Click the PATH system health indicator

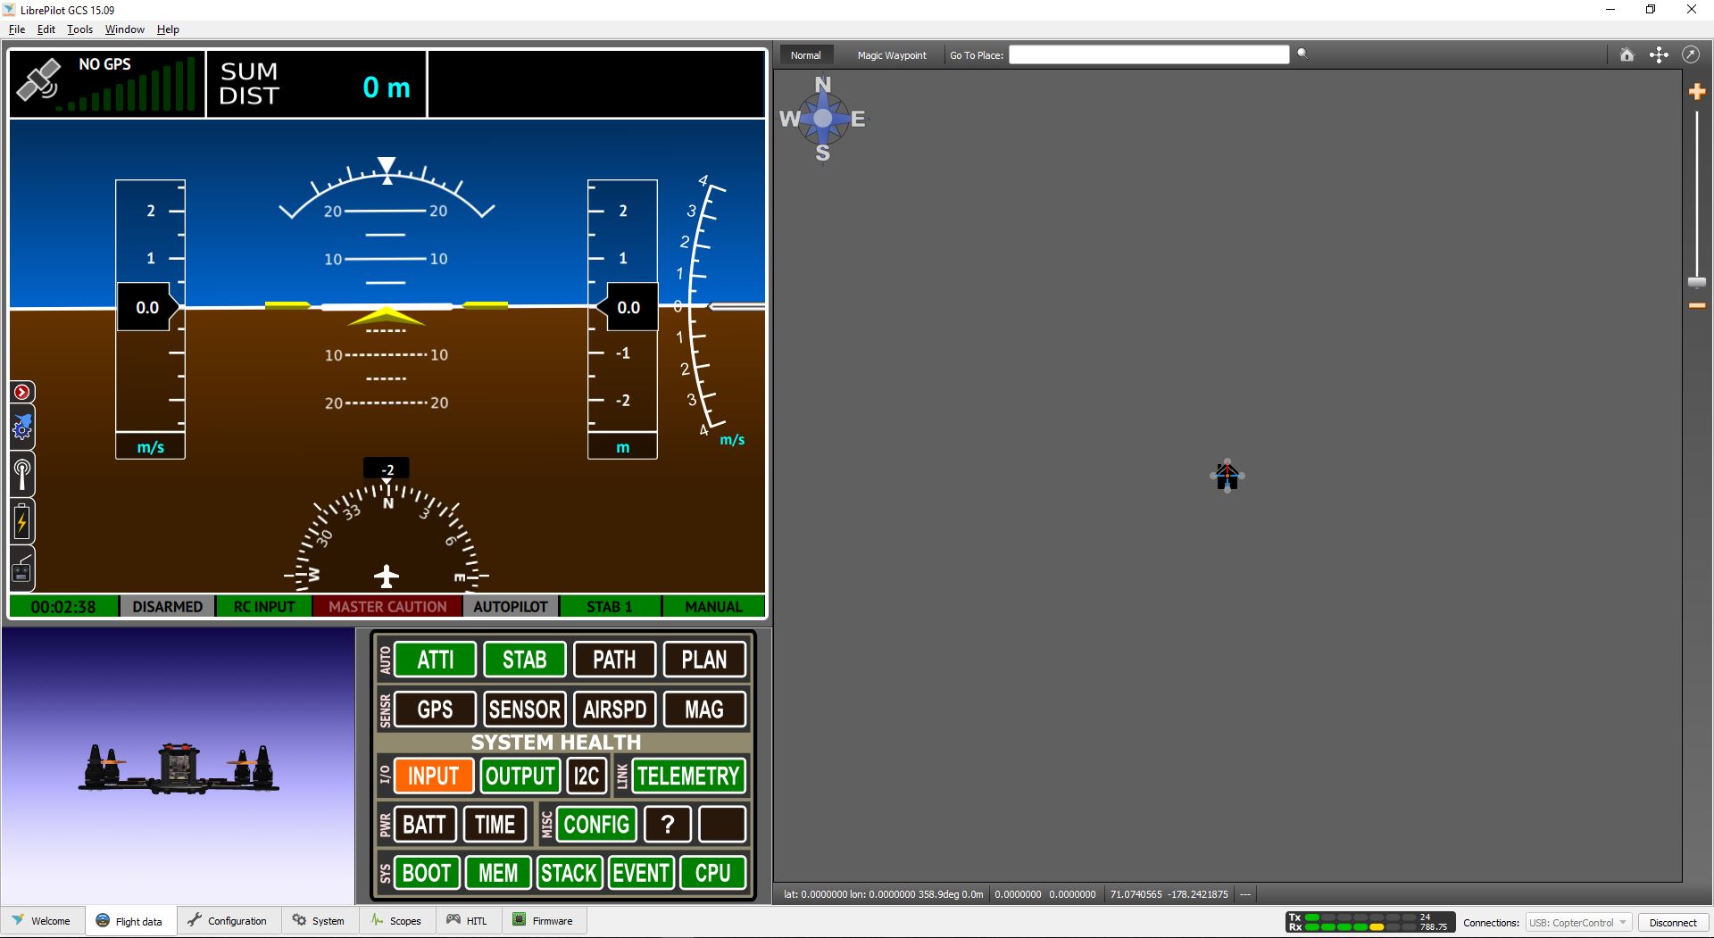click(x=615, y=660)
